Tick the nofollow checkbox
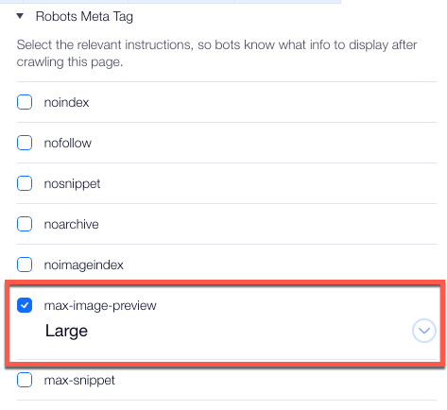Screen dimensions: 447x410 [x=25, y=143]
